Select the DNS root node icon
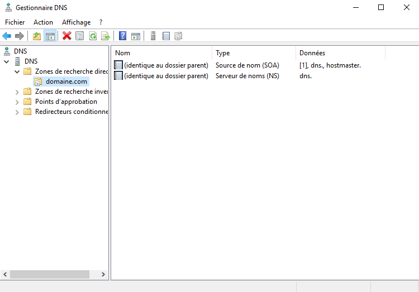Screen dimensions: 419x292 point(7,51)
